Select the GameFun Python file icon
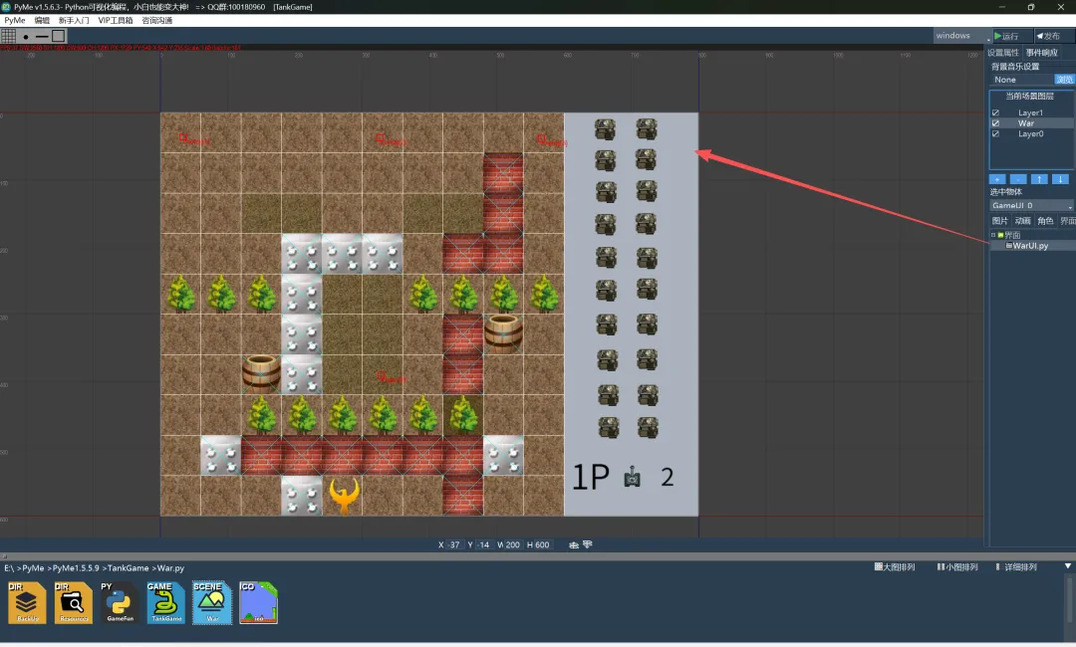This screenshot has width=1076, height=647. tap(120, 602)
